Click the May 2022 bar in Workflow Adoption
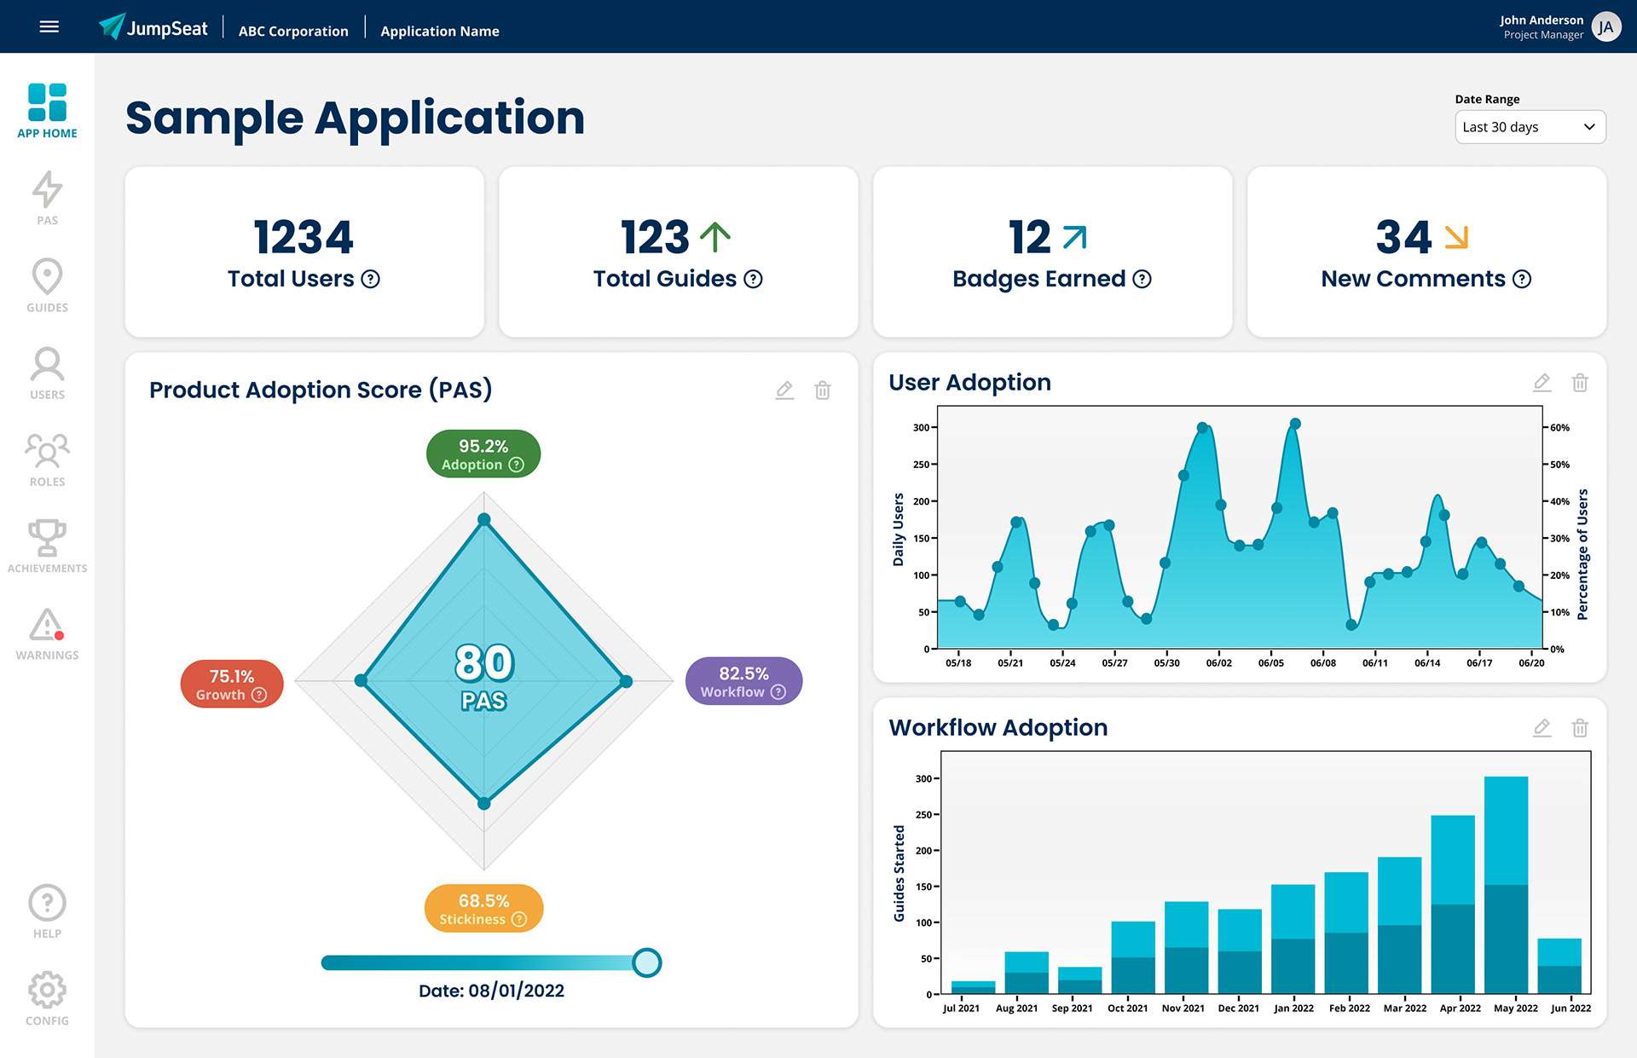 (1506, 885)
